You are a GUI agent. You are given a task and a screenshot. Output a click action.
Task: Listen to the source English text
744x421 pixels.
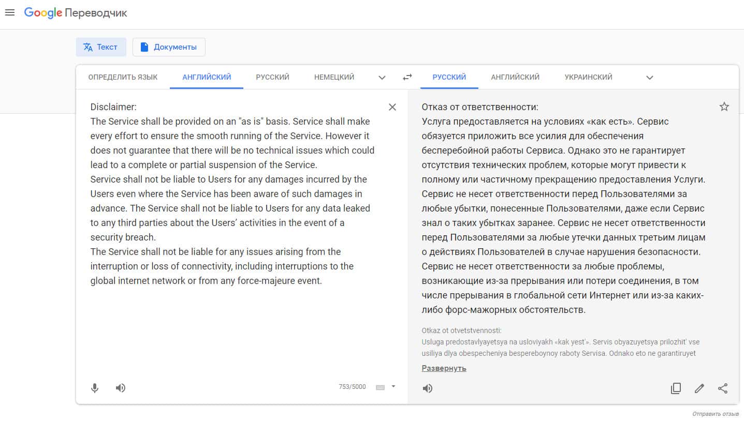(121, 388)
